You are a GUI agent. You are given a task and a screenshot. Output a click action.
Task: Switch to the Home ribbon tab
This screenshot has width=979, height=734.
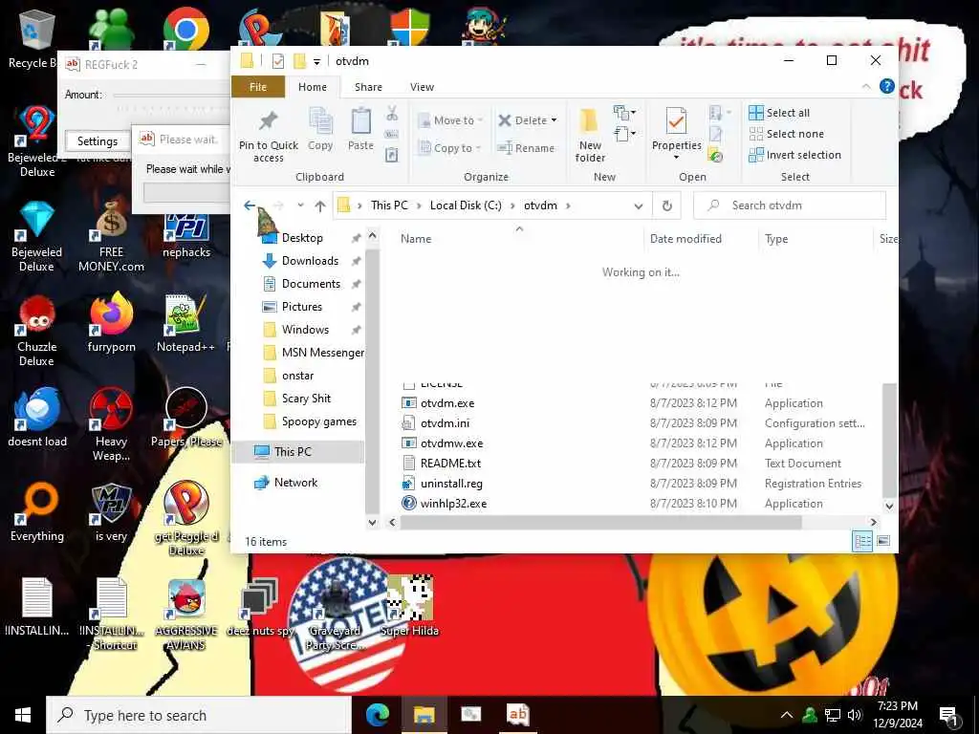(313, 87)
